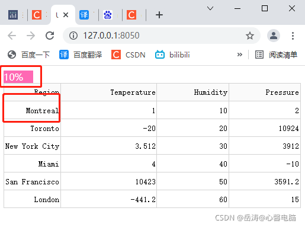The image size is (305, 227).
Task: Open Chrome three-dot menu
Action: 293,36
